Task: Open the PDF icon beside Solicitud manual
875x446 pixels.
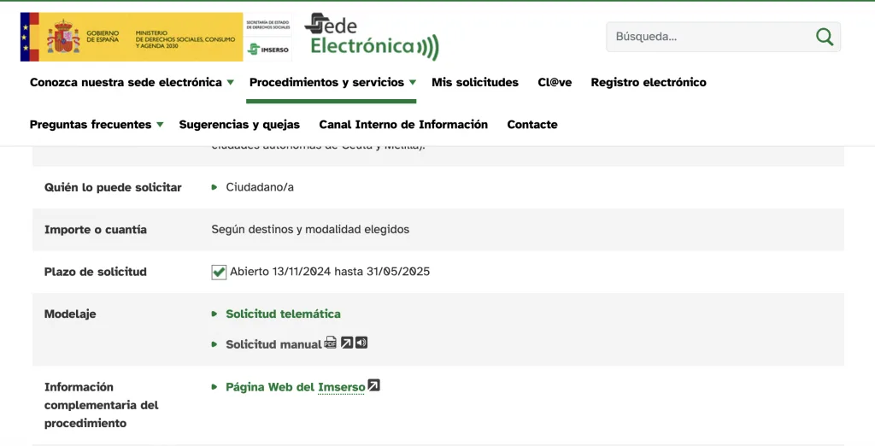Action: (x=331, y=342)
